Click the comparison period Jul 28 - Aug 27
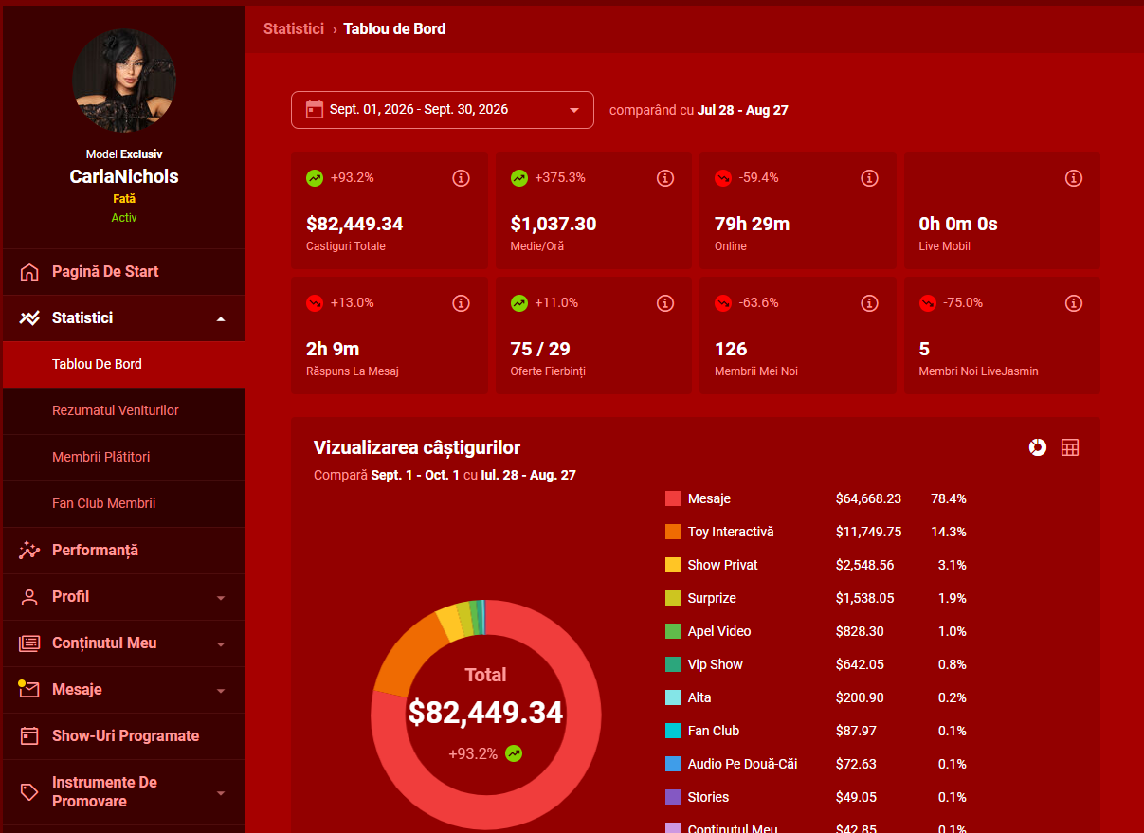This screenshot has width=1144, height=833. (743, 110)
